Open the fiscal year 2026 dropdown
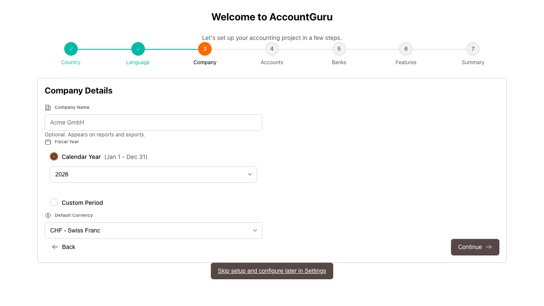The width and height of the screenshot is (544, 306). [153, 174]
